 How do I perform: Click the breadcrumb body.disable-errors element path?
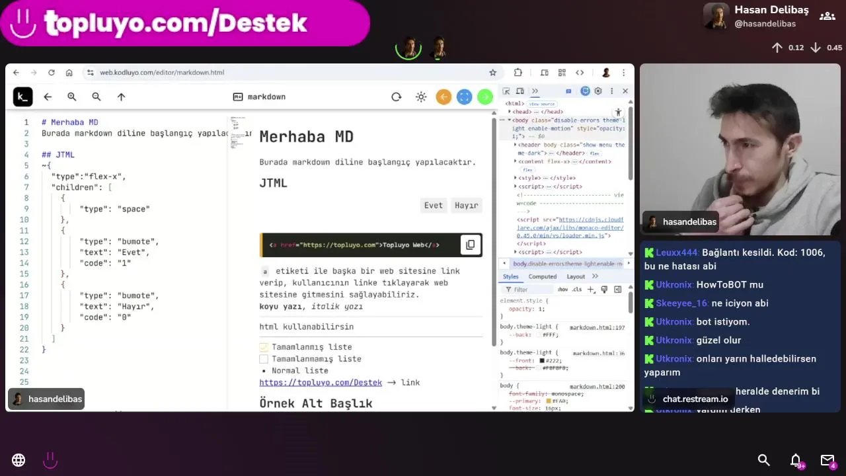pyautogui.click(x=568, y=264)
